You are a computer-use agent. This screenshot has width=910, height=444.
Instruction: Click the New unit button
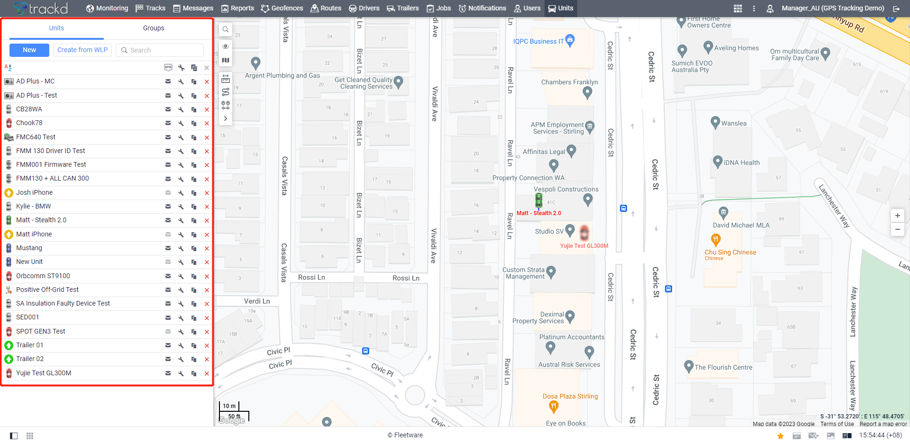(x=29, y=50)
